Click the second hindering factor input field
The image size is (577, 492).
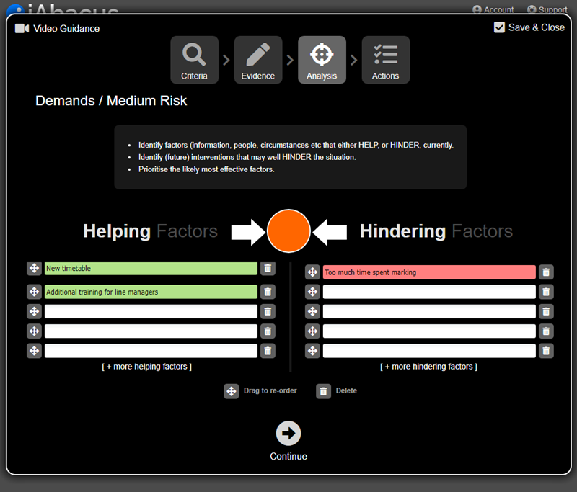tap(429, 292)
